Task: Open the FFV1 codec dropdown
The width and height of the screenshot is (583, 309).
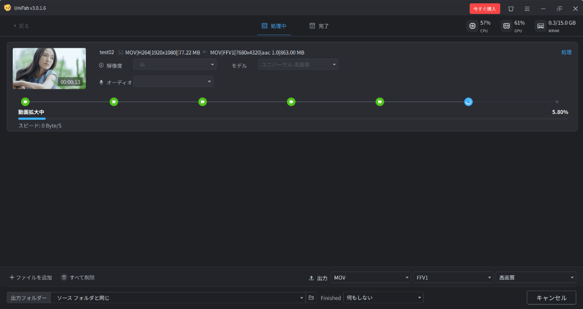Action: click(454, 277)
